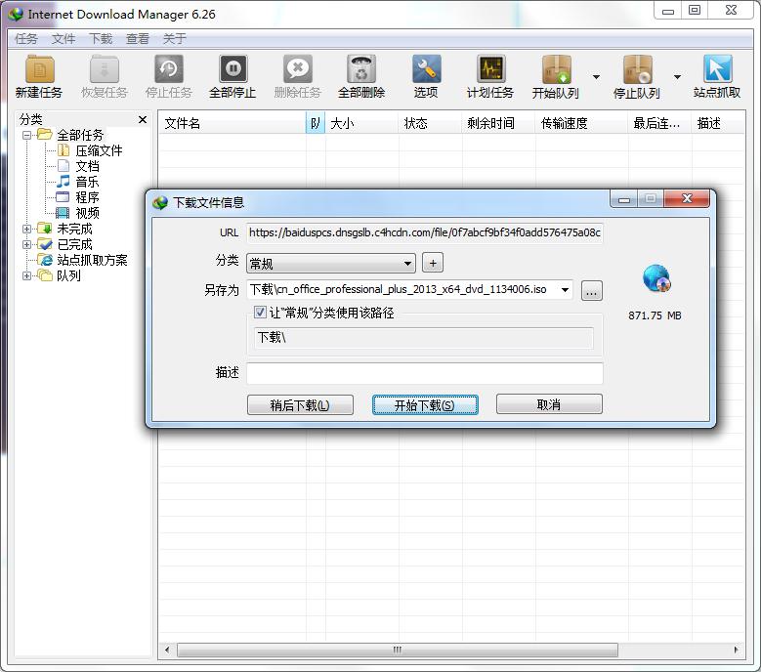Expand the 未完成 tree node
This screenshot has height=672, width=761.
pyautogui.click(x=26, y=229)
